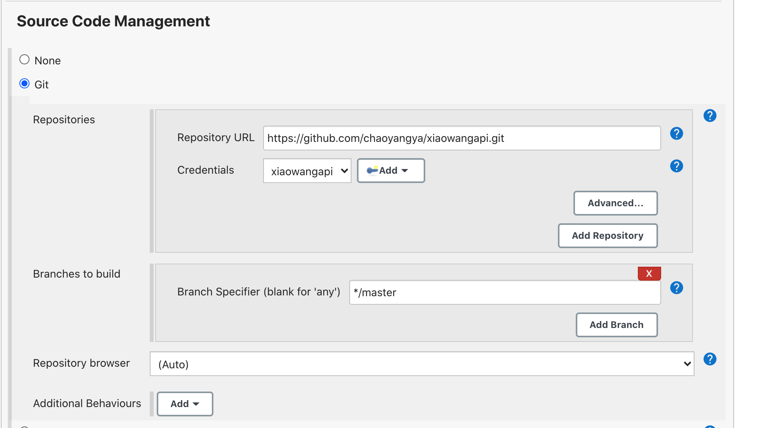762x428 pixels.
Task: Select the None radio button
Action: (x=24, y=60)
